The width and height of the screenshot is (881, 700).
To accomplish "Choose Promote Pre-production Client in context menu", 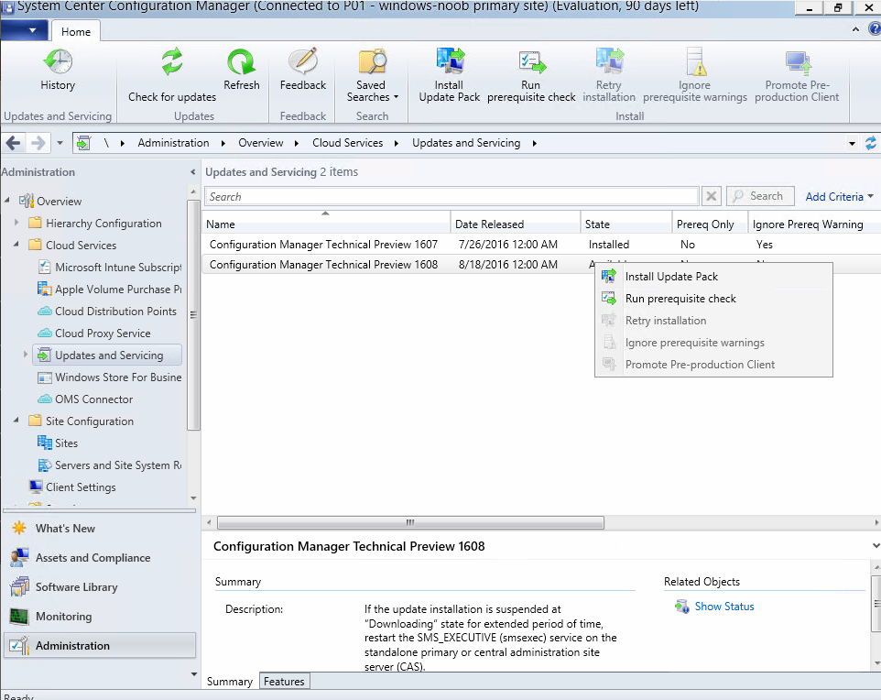I will [713, 365].
